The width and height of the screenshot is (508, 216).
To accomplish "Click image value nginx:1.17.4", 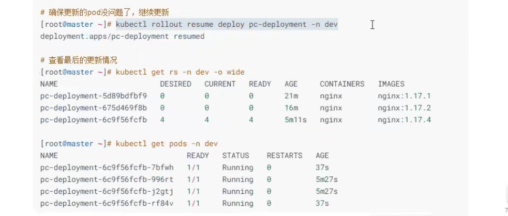I will click(405, 120).
